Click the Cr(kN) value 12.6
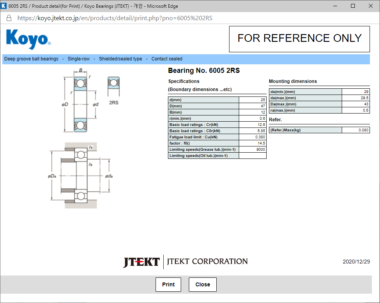 click(253, 124)
